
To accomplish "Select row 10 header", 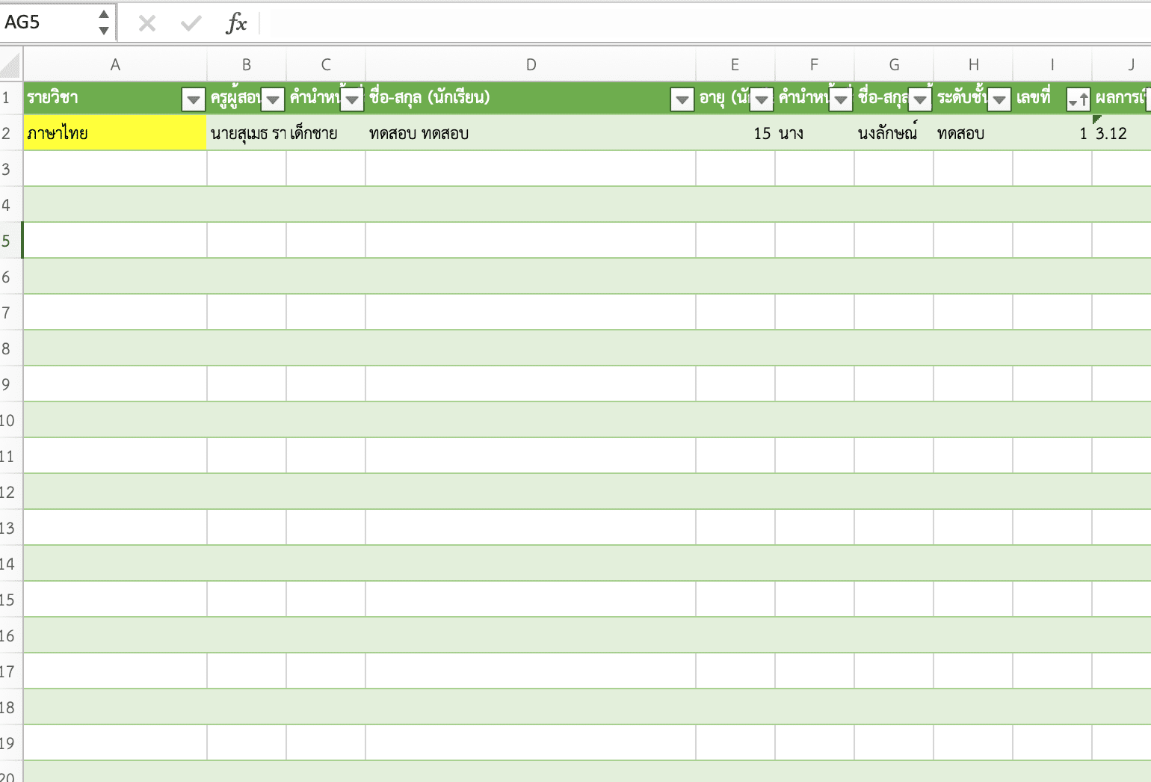I will [x=10, y=420].
